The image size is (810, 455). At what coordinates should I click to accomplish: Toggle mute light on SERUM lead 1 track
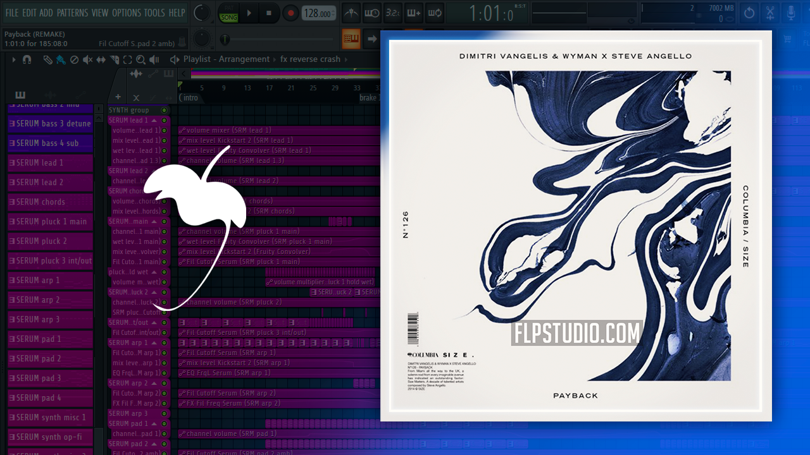164,120
